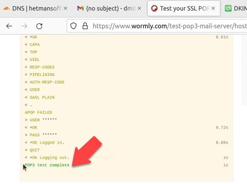Click the UIDL capability line
The height and width of the screenshot is (184, 247).
click(32, 59)
